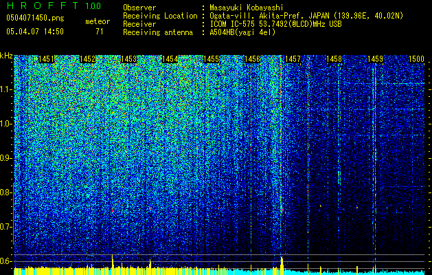The image size is (432, 275).
Task: Click the 1454 time marker label
Action: (x=170, y=59)
